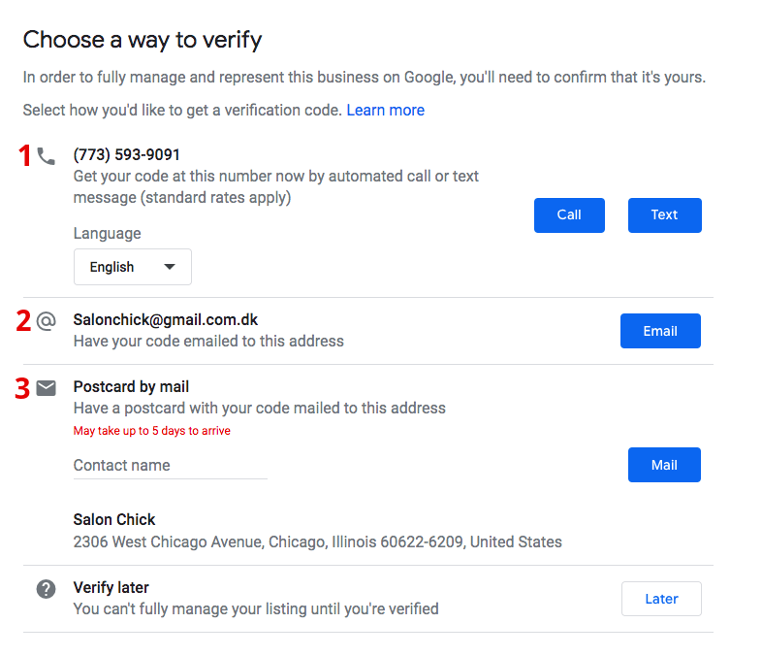Click the @ email icon
762x656 pixels.
(47, 321)
